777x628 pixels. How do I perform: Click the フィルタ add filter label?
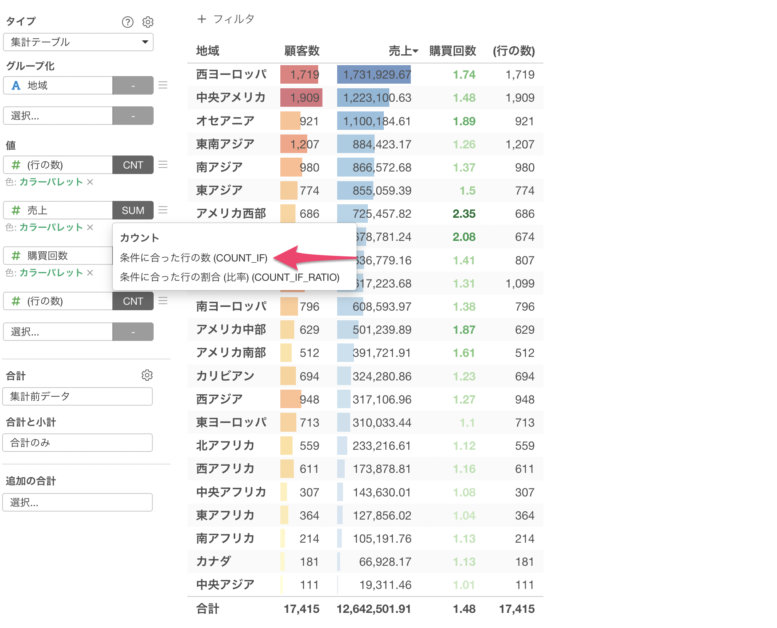click(234, 19)
